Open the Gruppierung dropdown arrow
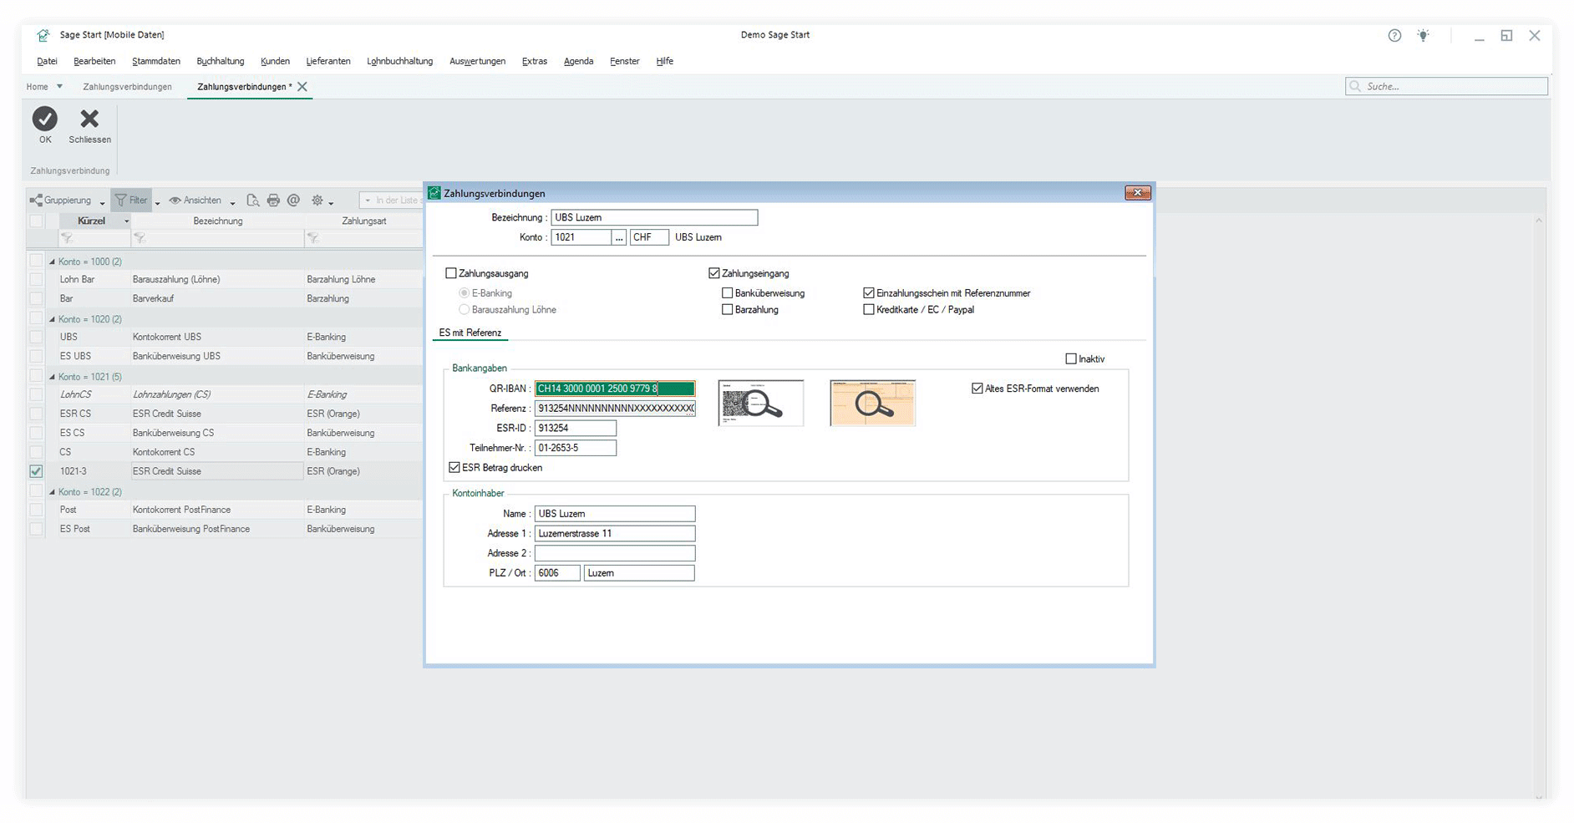The image size is (1574, 823). pyautogui.click(x=102, y=202)
